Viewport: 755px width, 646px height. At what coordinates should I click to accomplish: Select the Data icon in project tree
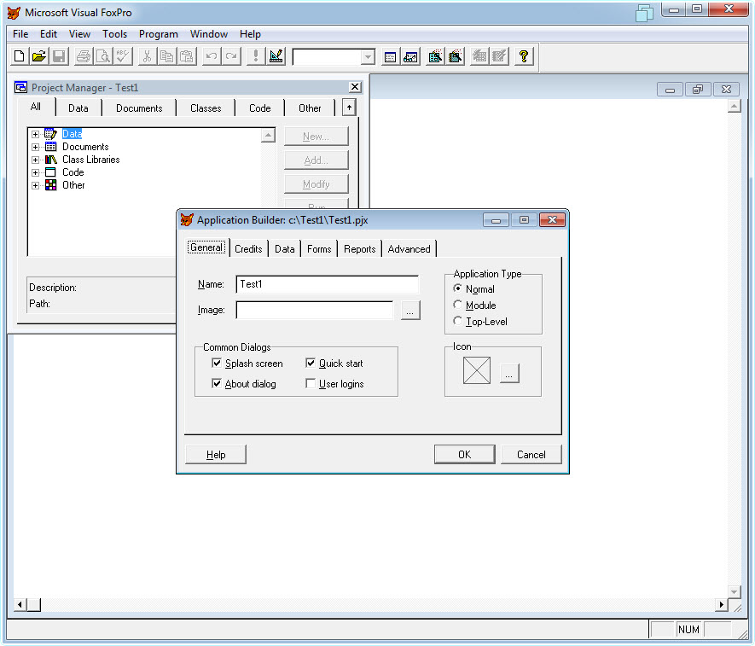coord(50,134)
